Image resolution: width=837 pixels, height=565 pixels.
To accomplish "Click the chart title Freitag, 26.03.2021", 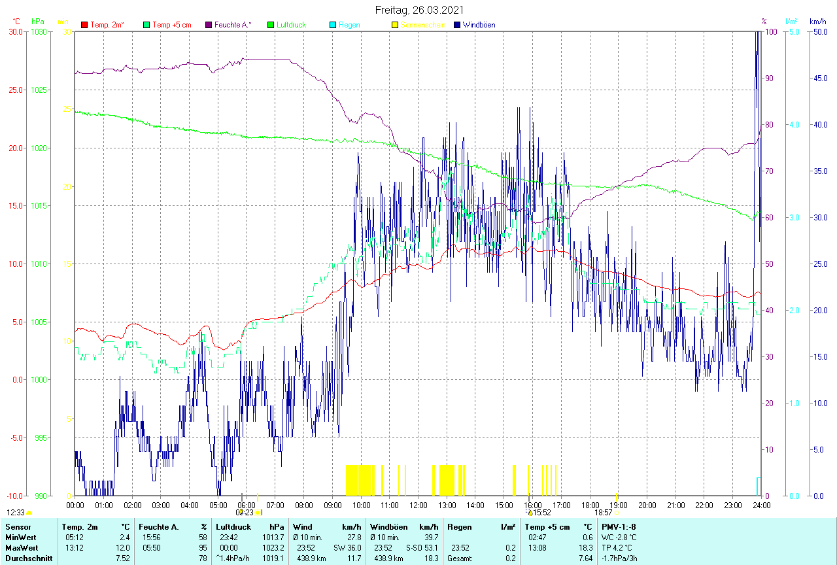I will point(420,10).
